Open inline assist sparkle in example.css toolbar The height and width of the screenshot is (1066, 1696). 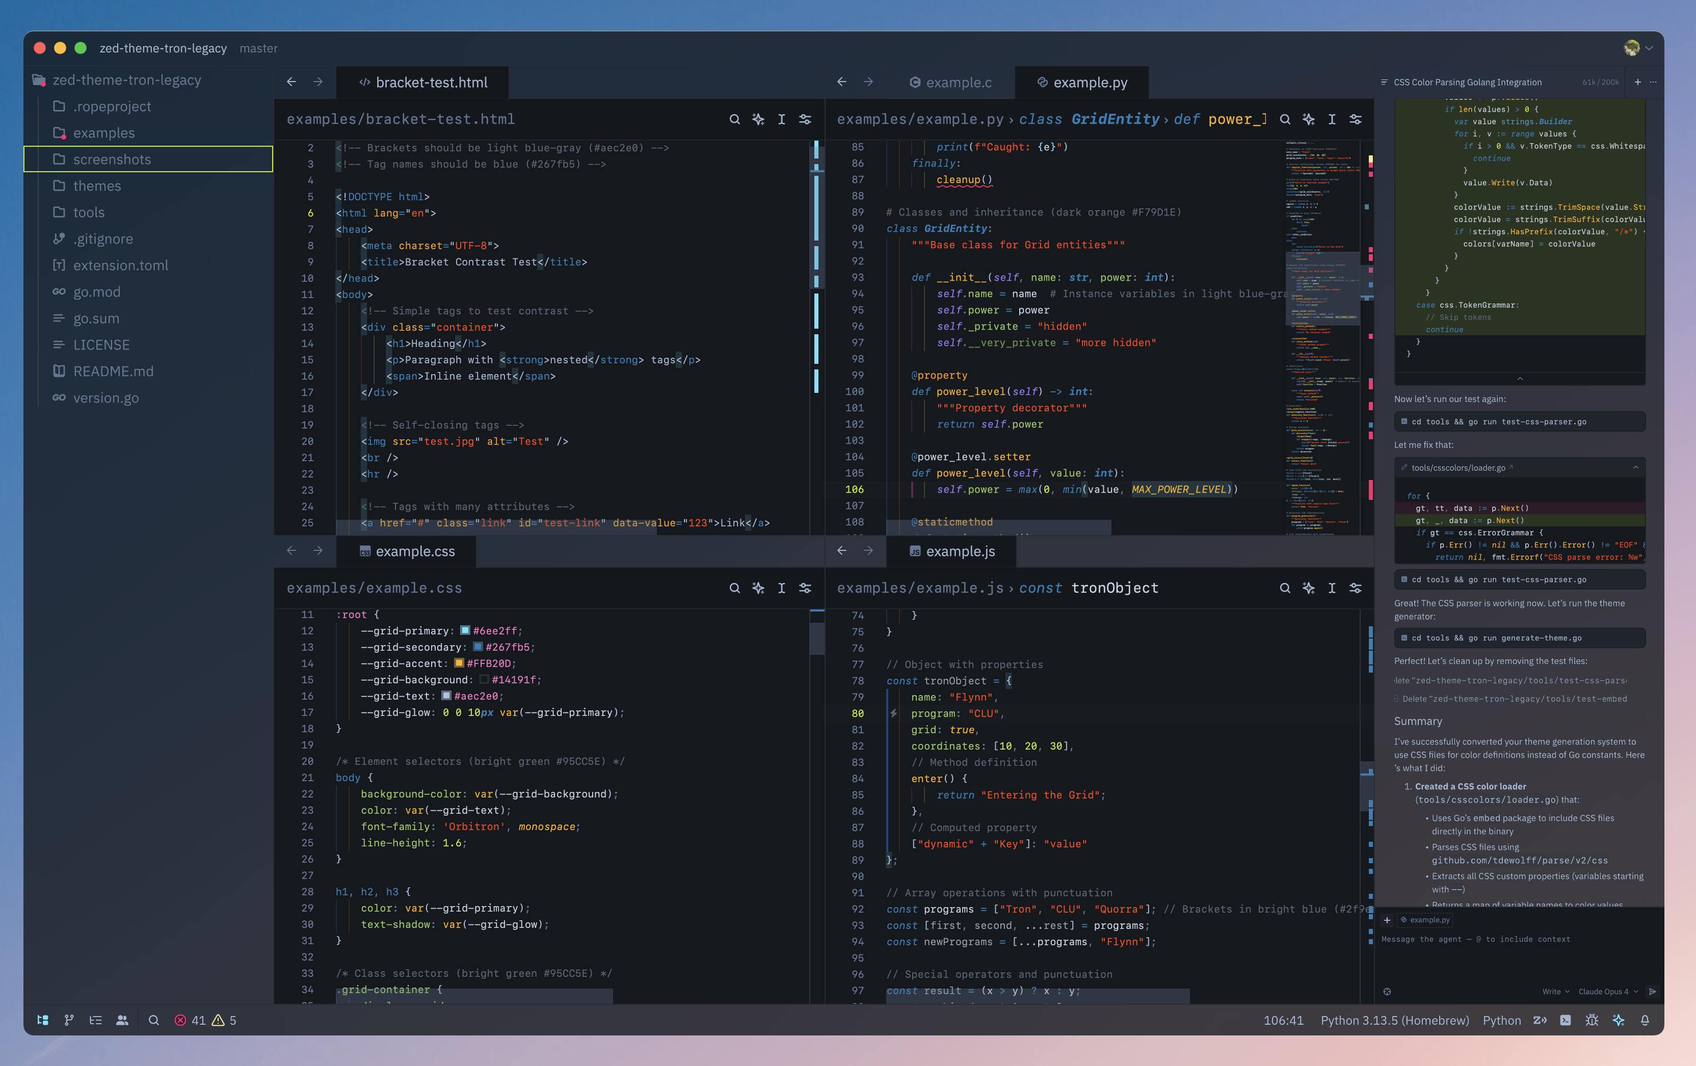click(x=758, y=587)
